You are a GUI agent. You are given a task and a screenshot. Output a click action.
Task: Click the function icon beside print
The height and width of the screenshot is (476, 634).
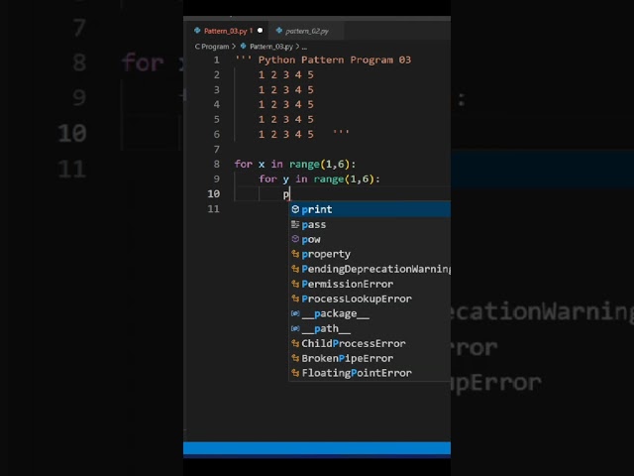tap(295, 209)
